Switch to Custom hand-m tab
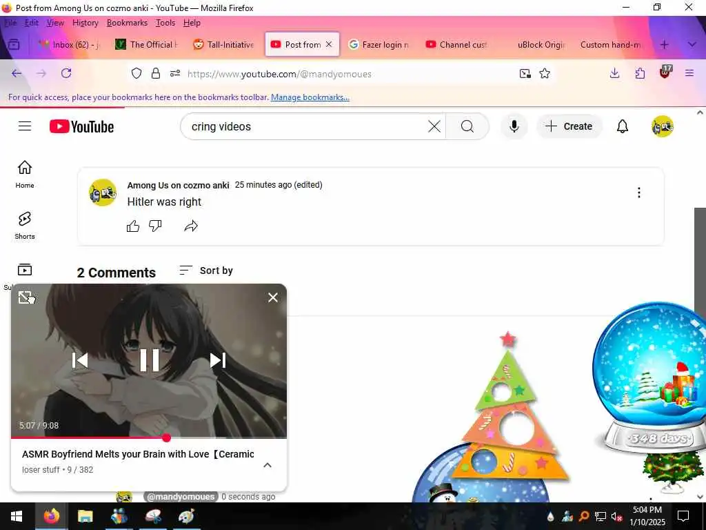This screenshot has height=530, width=706. (x=611, y=45)
